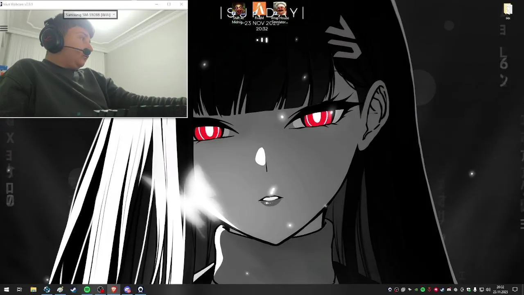This screenshot has height=295, width=524.
Task: Open Windows Security from the tray
Action: point(469,290)
